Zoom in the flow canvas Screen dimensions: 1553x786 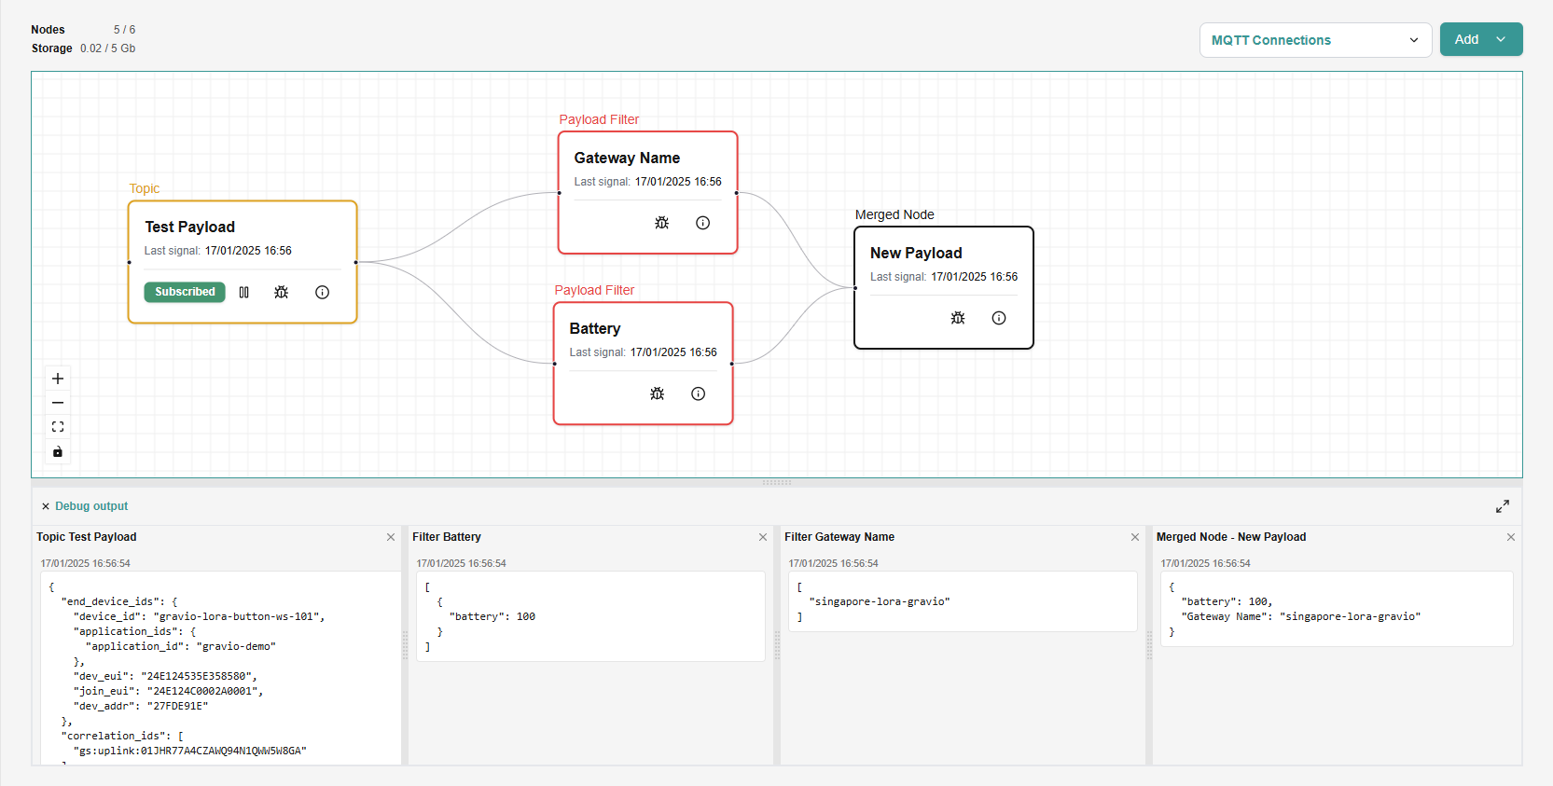tap(58, 379)
